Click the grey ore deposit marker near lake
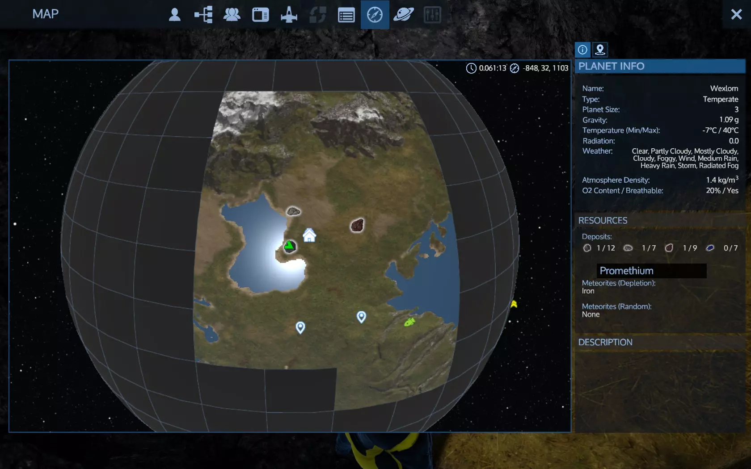Screen dimensions: 751x469 click(x=293, y=211)
